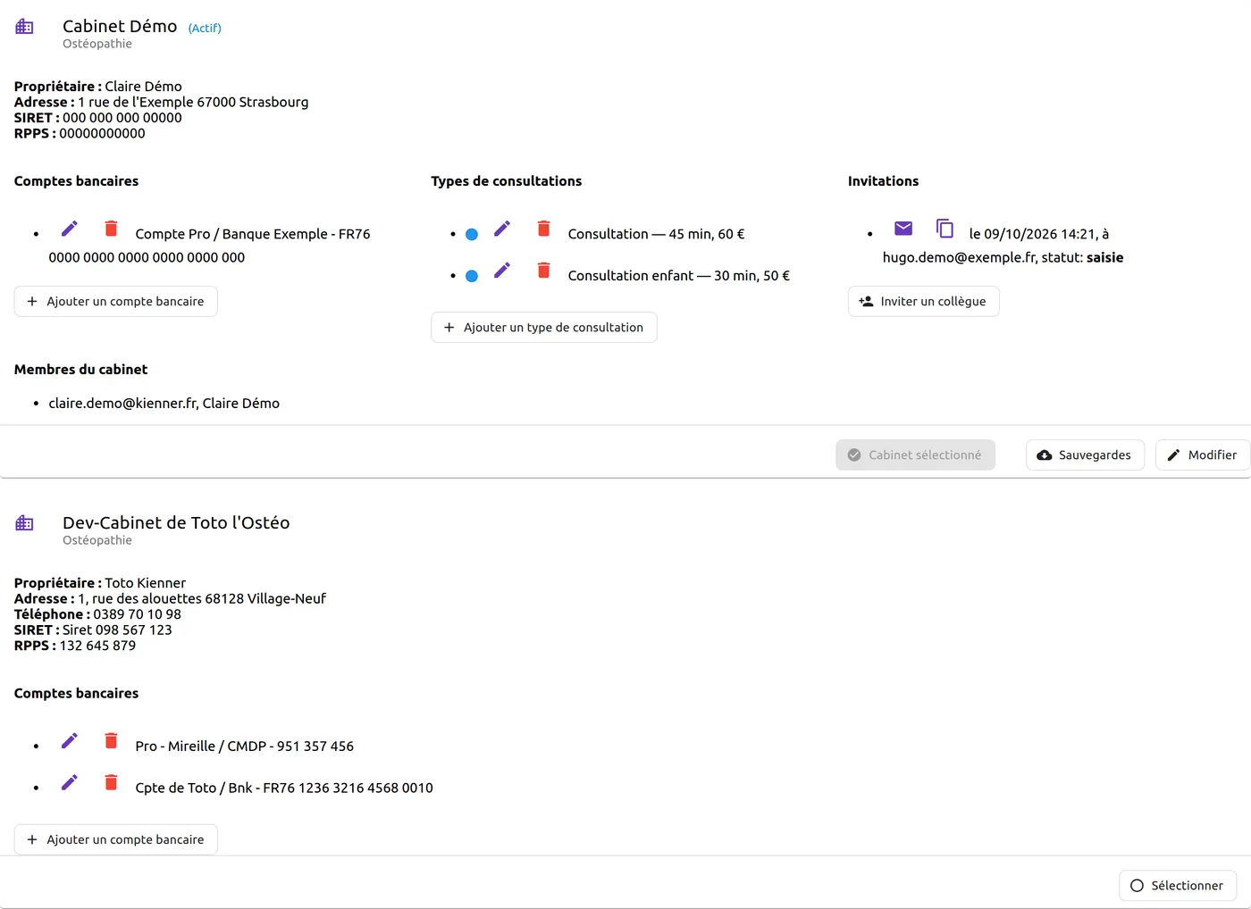
Task: Invite a colleague with Inviter un collègue
Action: pyautogui.click(x=923, y=301)
